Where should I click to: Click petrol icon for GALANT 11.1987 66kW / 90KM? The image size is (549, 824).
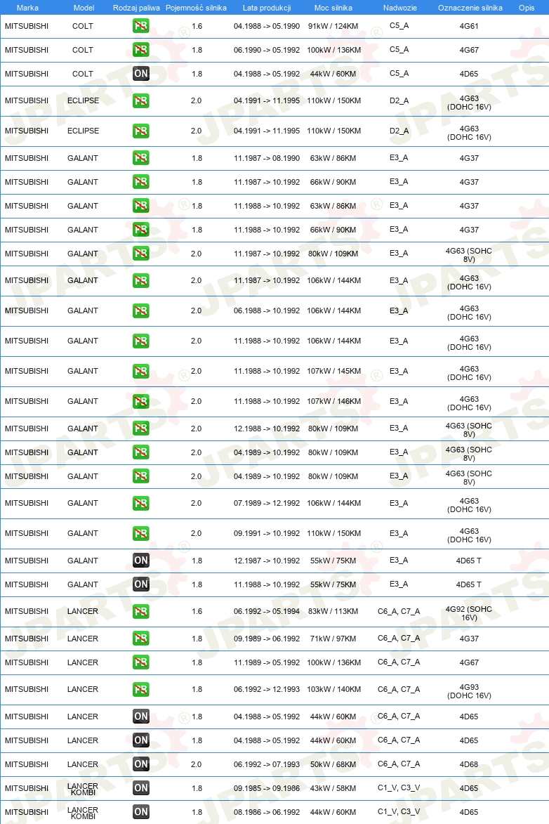point(141,182)
